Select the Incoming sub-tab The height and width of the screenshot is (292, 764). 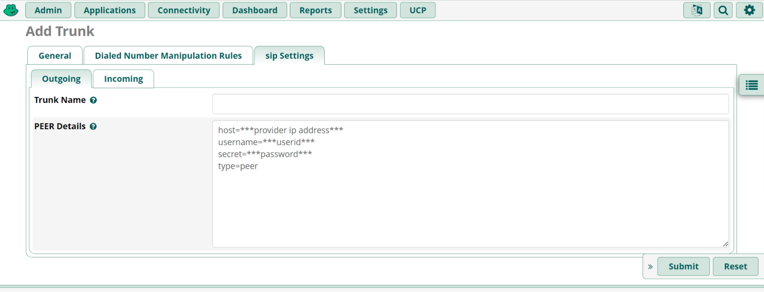point(123,79)
